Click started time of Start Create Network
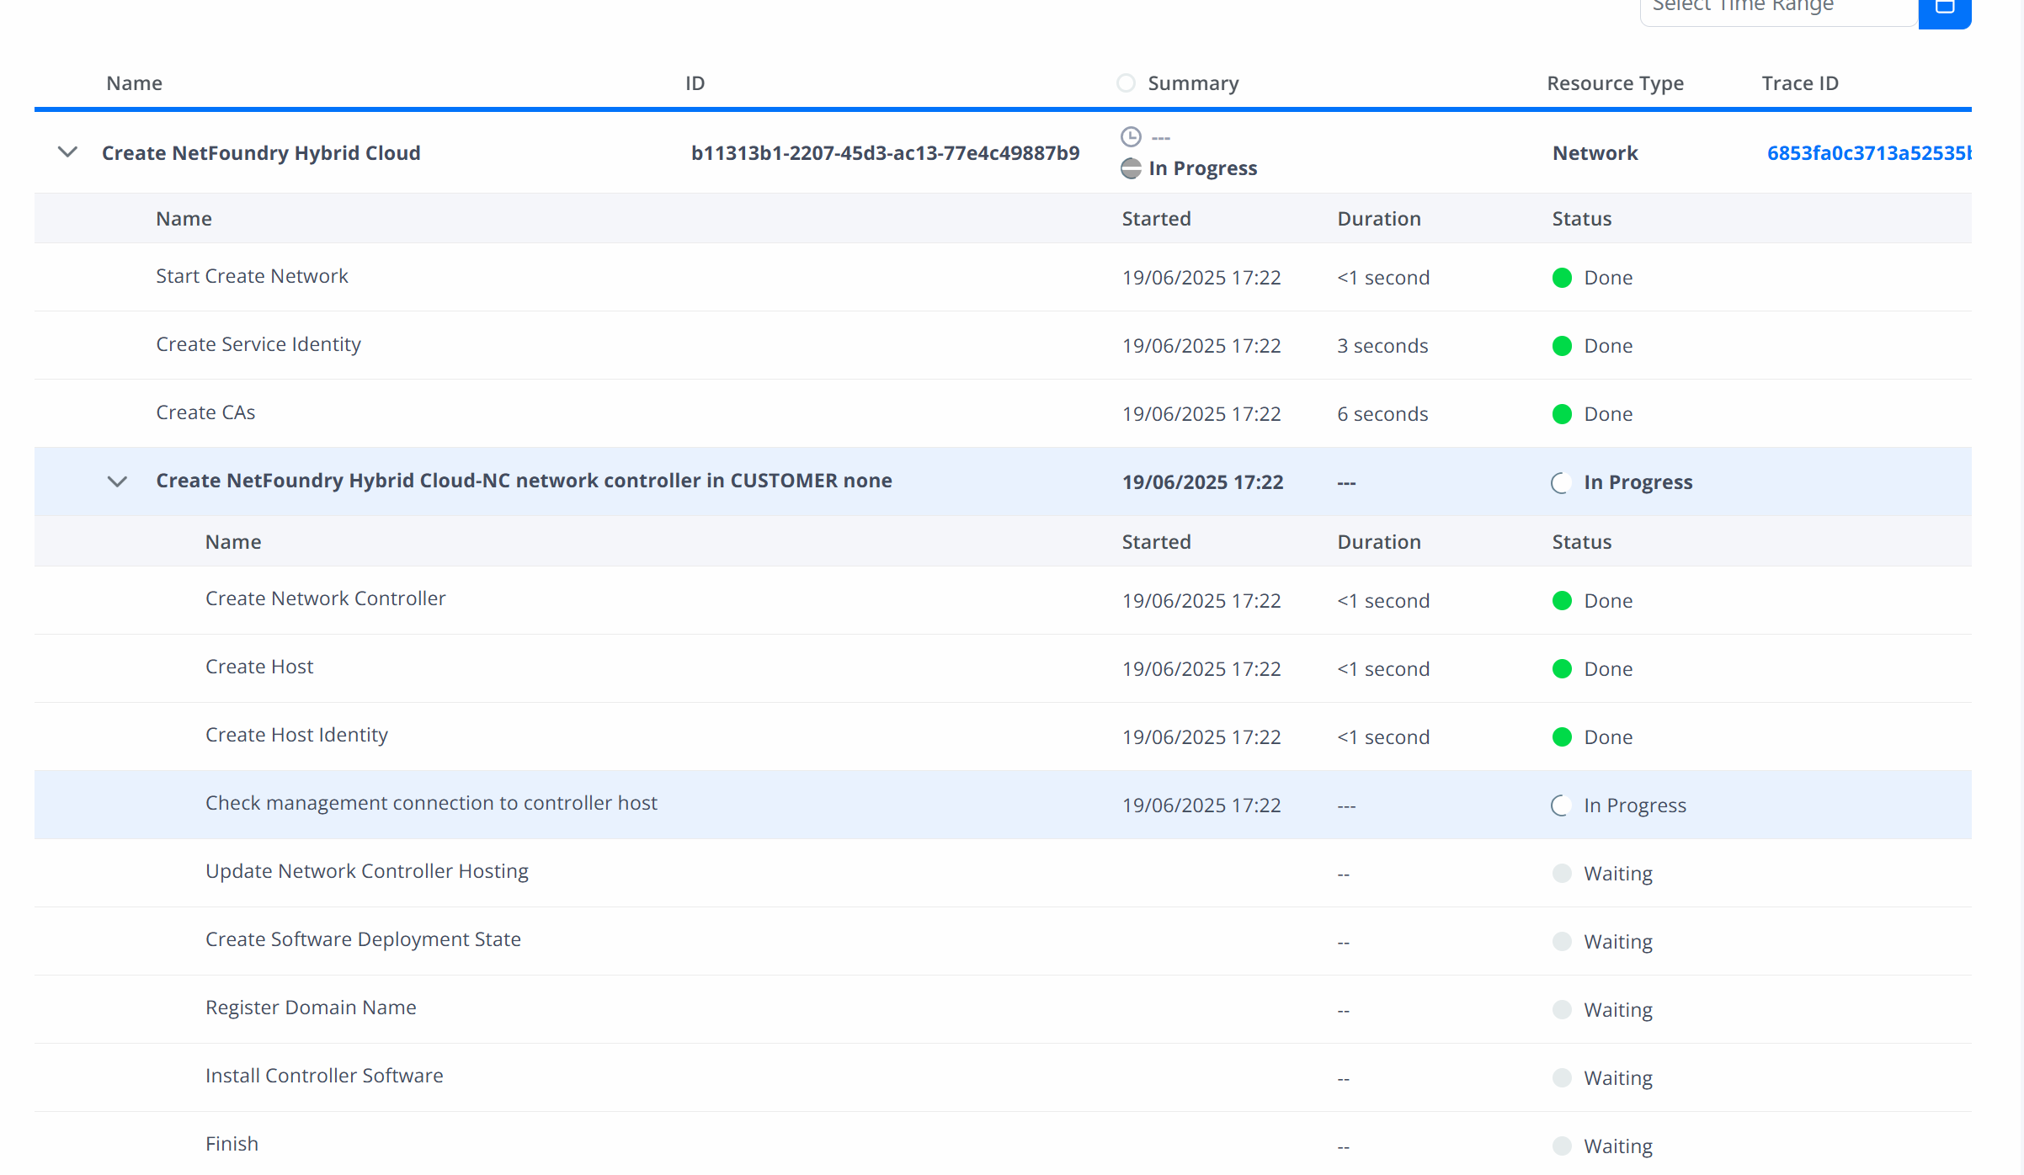The image size is (2024, 1175). coord(1201,278)
